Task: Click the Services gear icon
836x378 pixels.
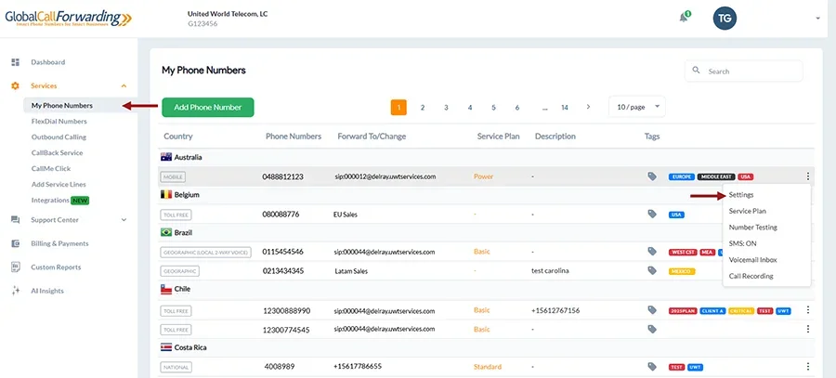Action: [15, 85]
